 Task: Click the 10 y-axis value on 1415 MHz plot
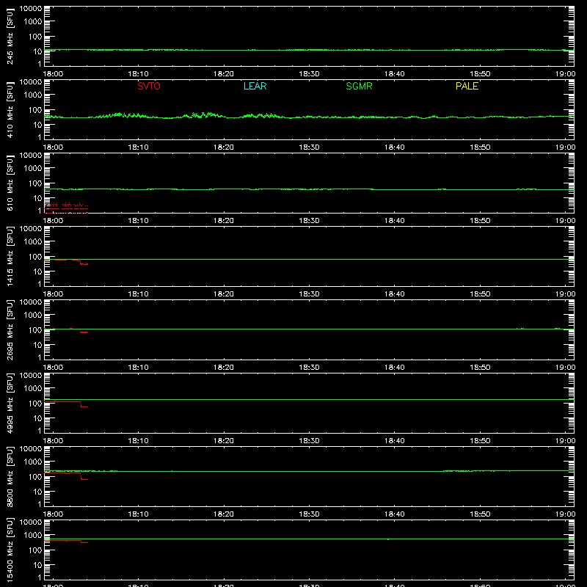tap(37, 271)
